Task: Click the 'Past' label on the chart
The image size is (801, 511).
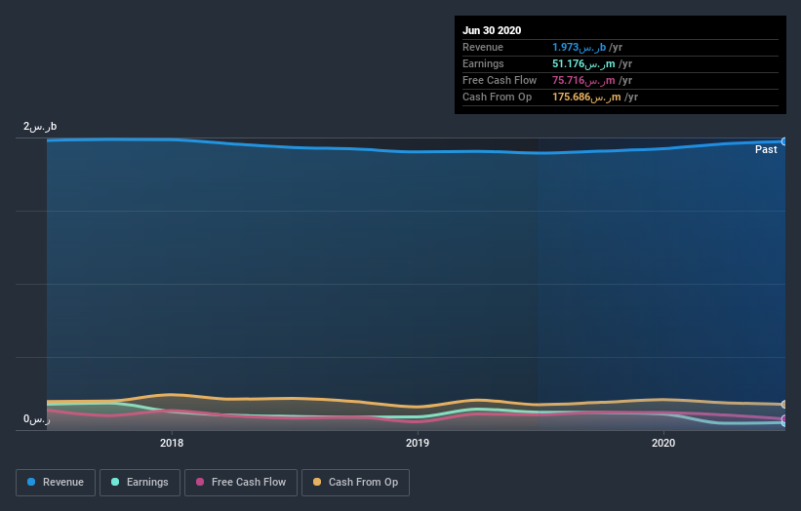Action: tap(766, 149)
